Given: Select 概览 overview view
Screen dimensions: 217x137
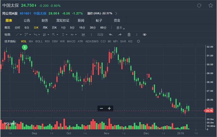Looking at the screenshot, I should click(7, 28).
